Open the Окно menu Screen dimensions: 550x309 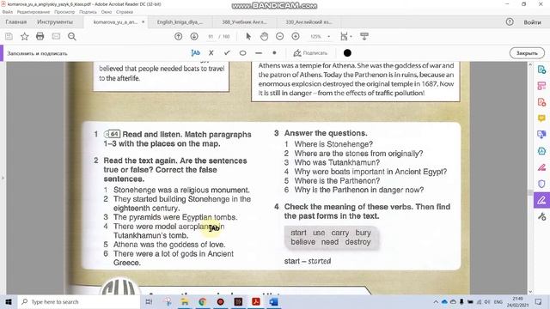[107, 12]
